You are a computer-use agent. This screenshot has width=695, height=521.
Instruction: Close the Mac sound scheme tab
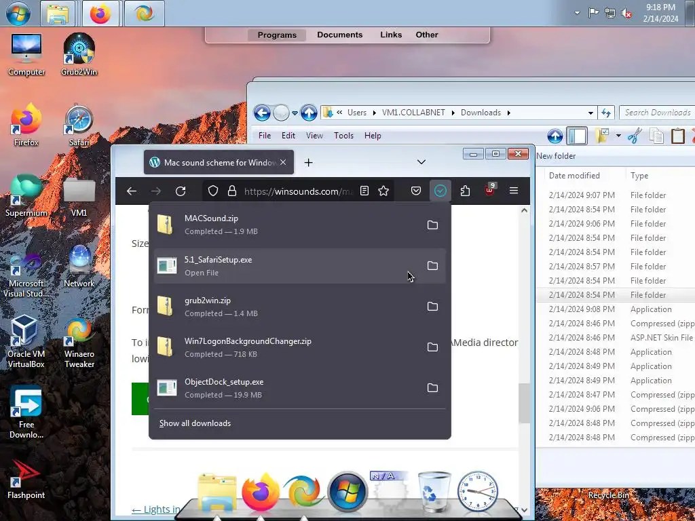pyautogui.click(x=283, y=163)
